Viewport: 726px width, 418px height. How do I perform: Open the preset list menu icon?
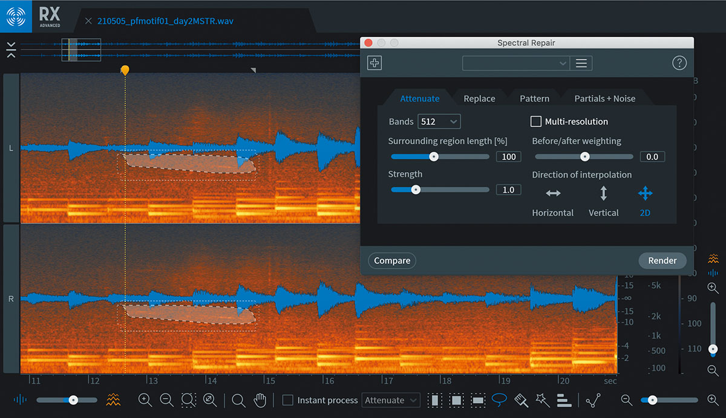pos(581,63)
